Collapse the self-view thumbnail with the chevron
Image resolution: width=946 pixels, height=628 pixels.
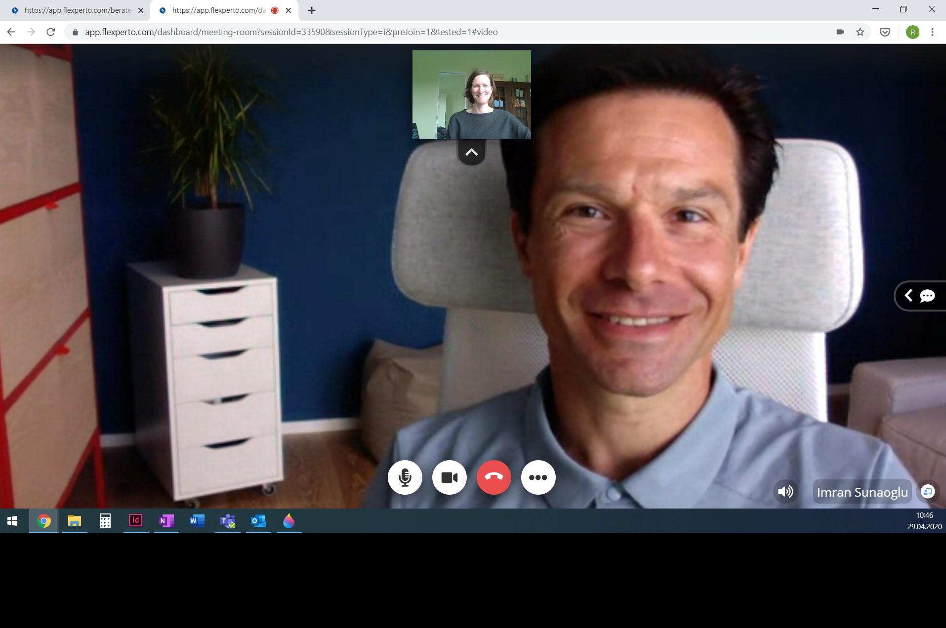(x=471, y=152)
